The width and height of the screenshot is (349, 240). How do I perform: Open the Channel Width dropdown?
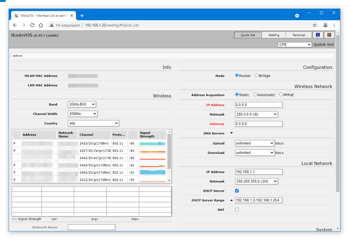pyautogui.click(x=82, y=114)
